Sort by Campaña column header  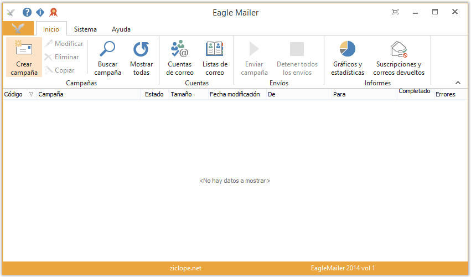click(x=89, y=94)
